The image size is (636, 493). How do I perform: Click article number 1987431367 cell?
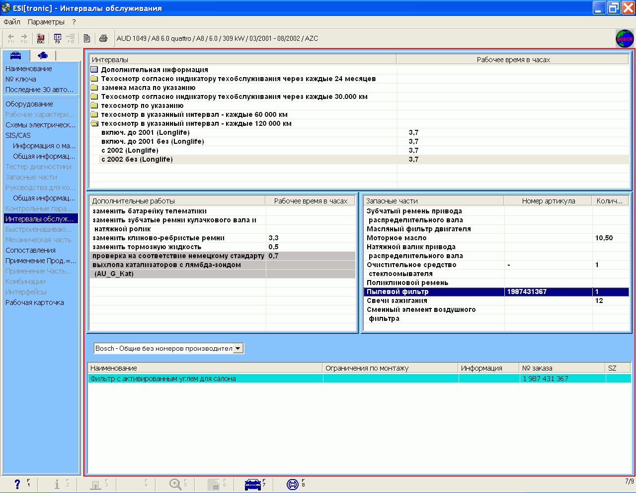pyautogui.click(x=548, y=292)
